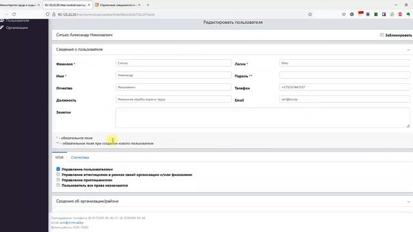
Task: Close the active 93.125.22.30 tab
Action: 89,5
